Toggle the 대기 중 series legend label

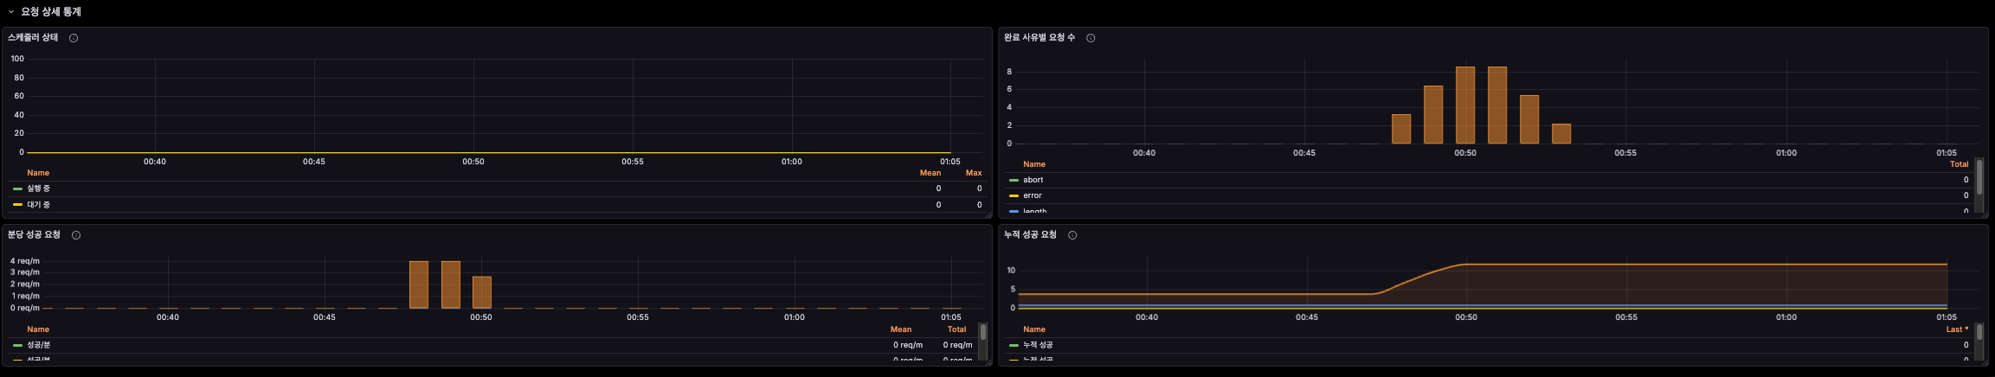pos(38,204)
